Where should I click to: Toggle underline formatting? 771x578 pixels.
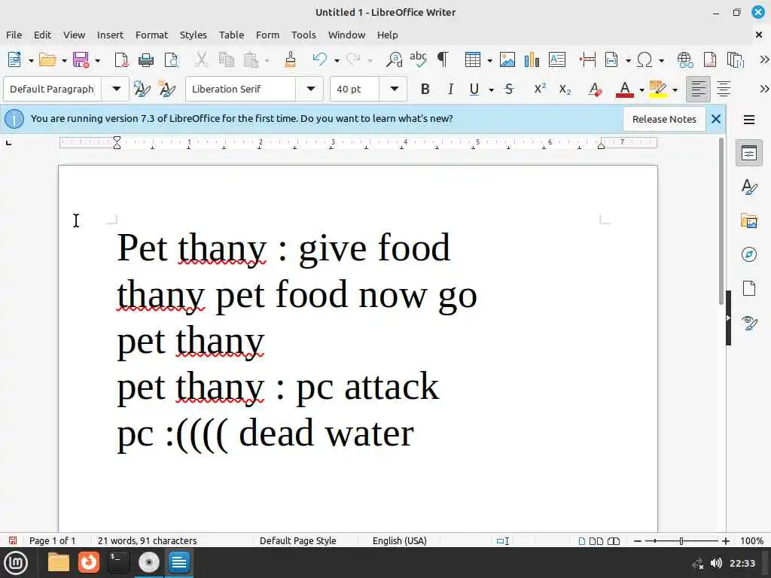pyautogui.click(x=474, y=89)
